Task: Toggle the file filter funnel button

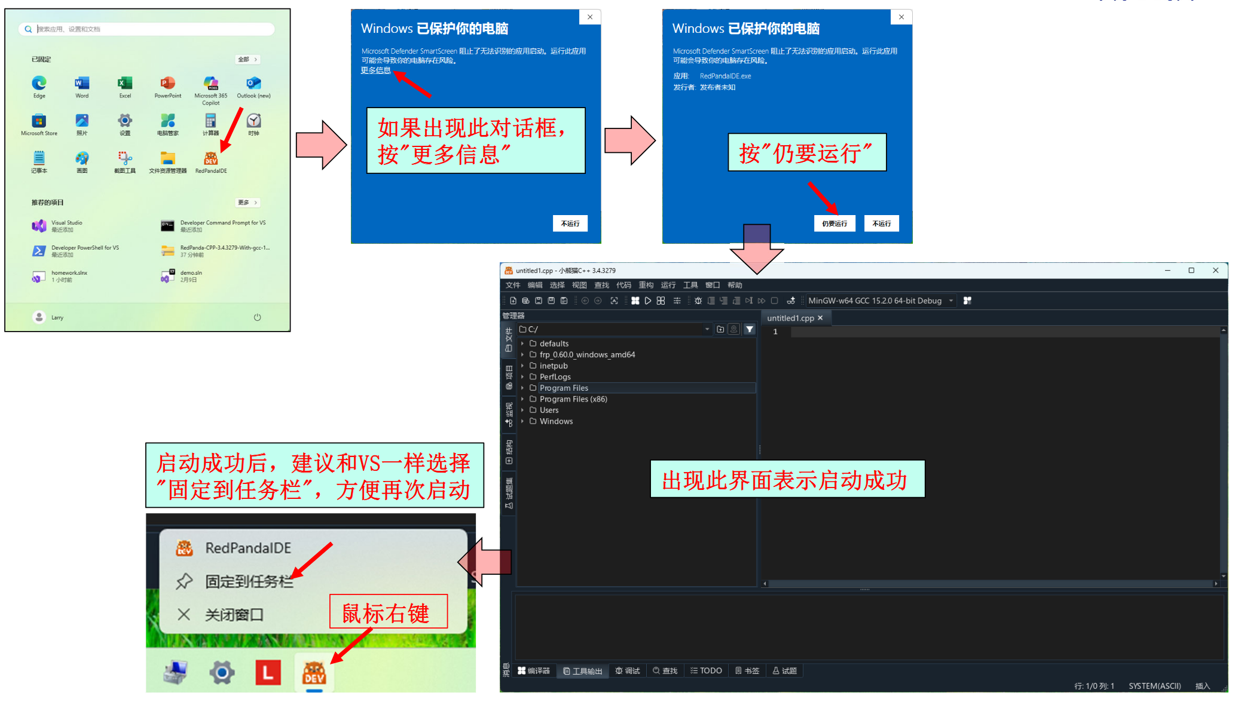Action: (749, 329)
